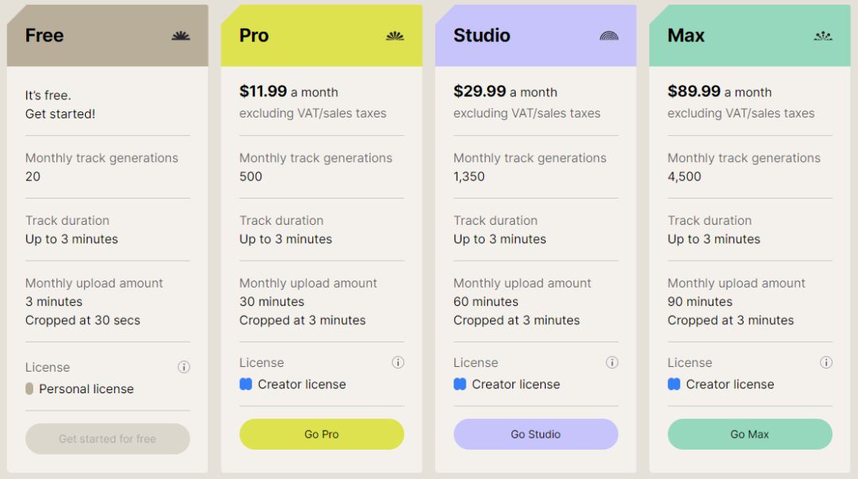Viewport: 858px width, 479px height.
Task: Click Personal license text label
Action: (86, 389)
